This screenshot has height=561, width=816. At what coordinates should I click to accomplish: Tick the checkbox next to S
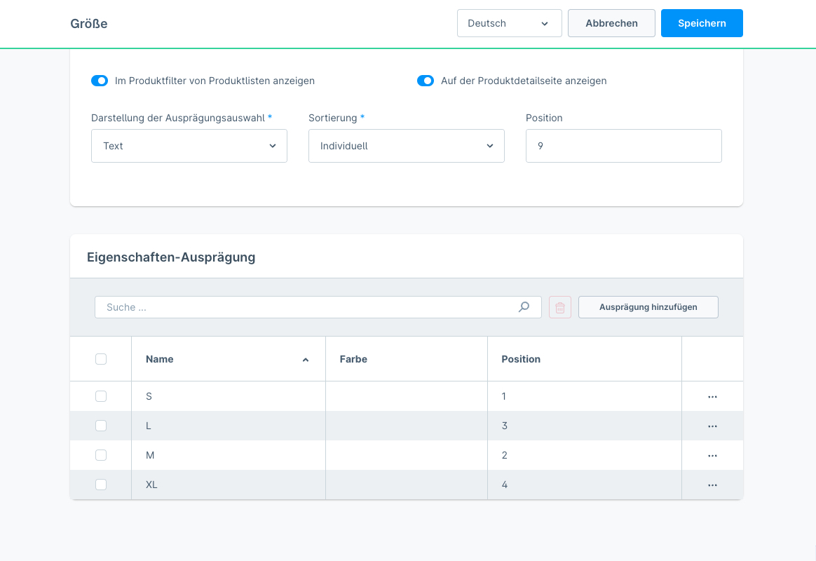click(x=101, y=396)
